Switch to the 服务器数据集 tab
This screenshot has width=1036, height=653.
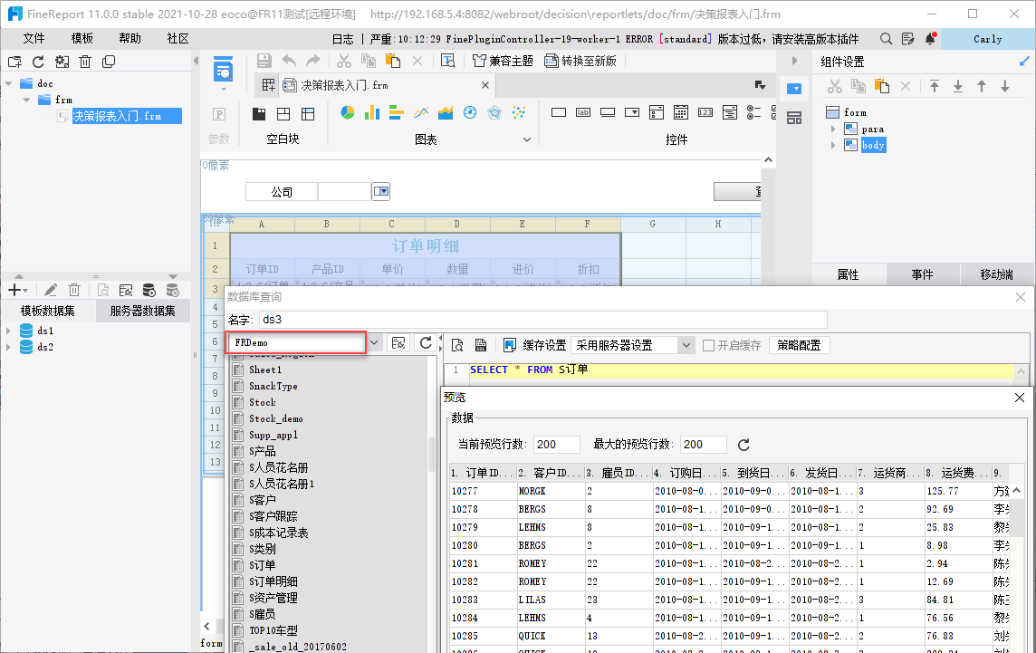[x=142, y=311]
